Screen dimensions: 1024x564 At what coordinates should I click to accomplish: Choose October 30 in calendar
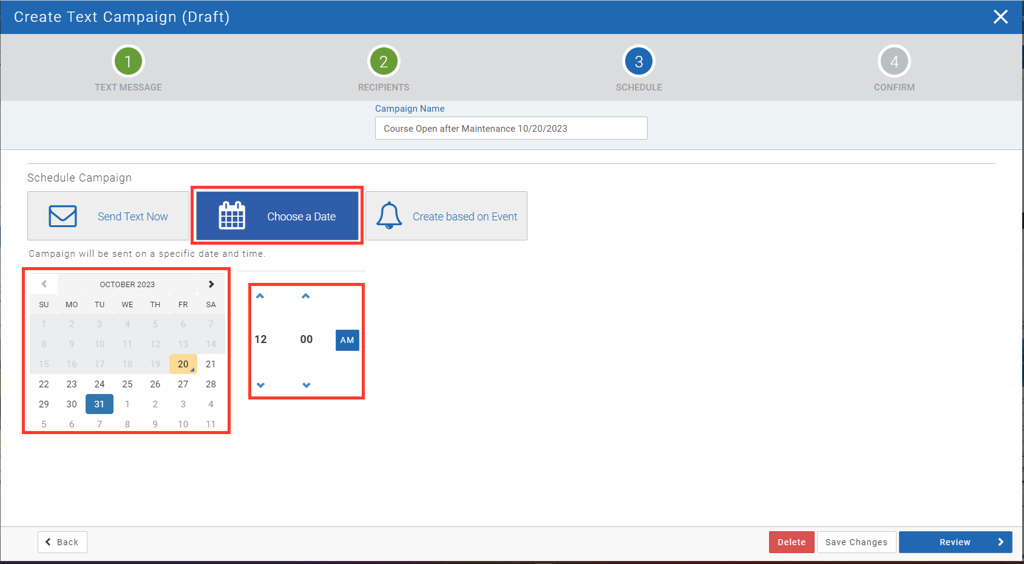(72, 404)
